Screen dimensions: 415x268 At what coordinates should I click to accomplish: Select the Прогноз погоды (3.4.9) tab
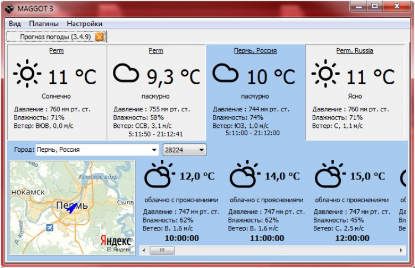(x=55, y=37)
